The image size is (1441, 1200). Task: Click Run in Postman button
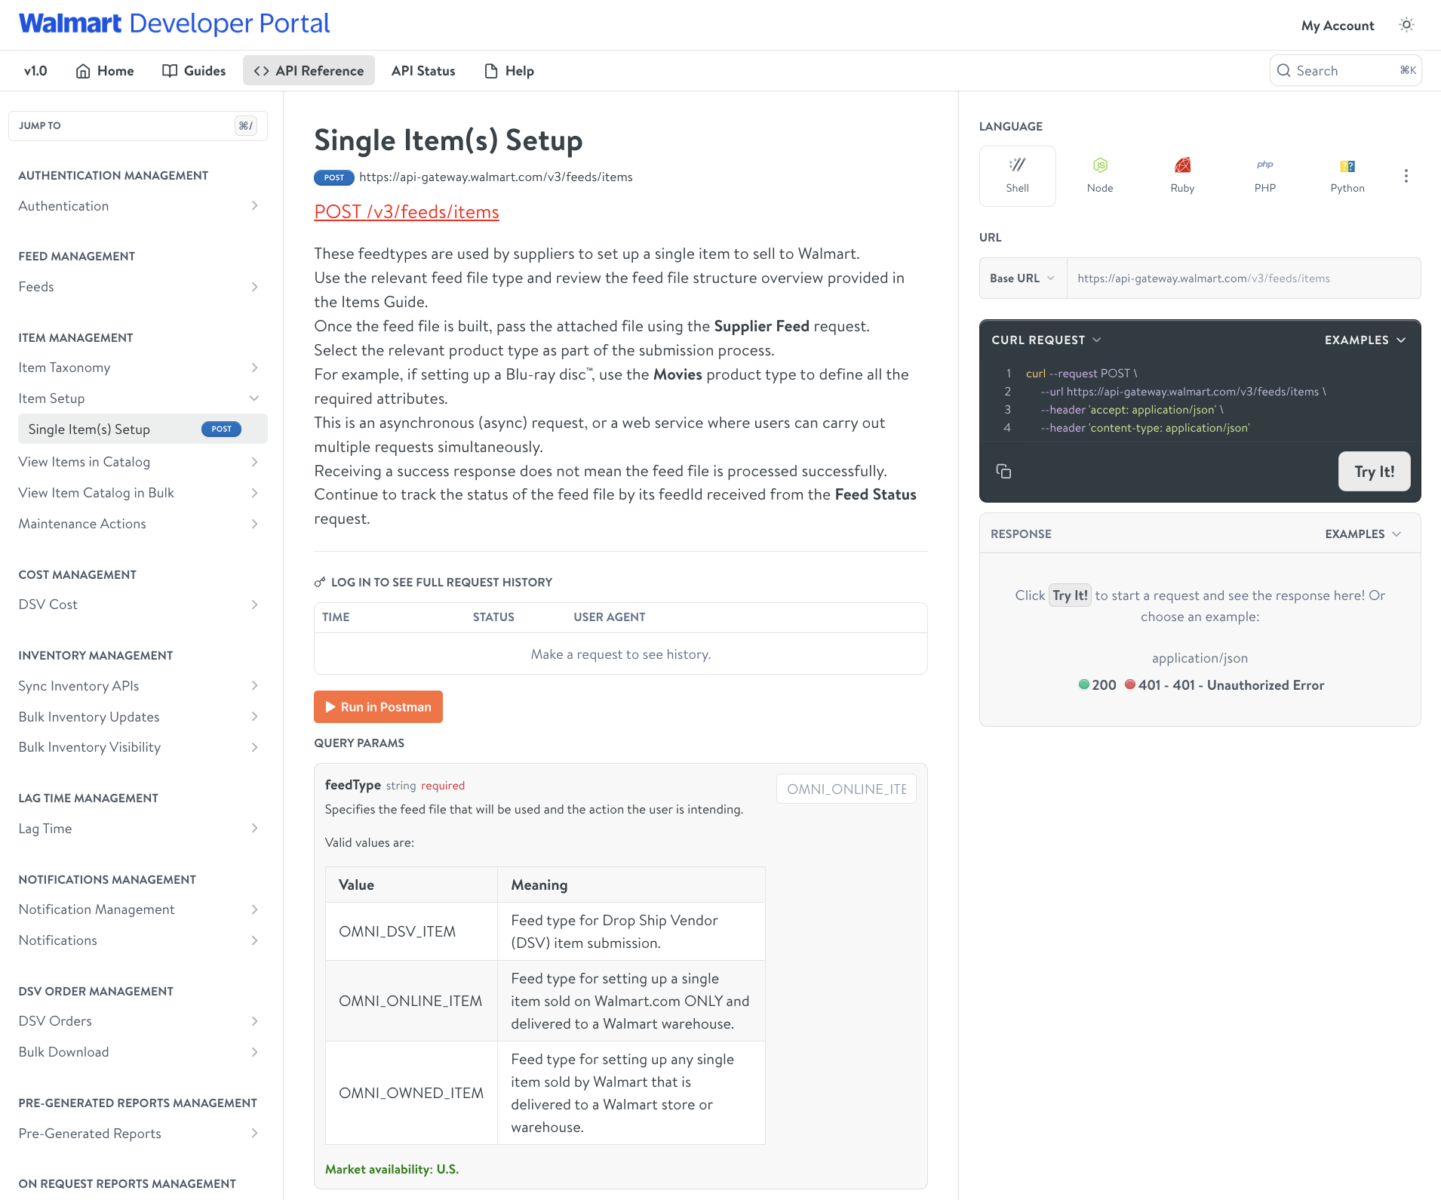click(378, 707)
